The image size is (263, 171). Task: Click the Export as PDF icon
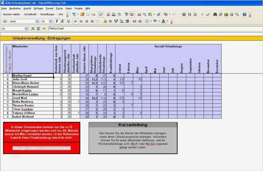point(108,14)
